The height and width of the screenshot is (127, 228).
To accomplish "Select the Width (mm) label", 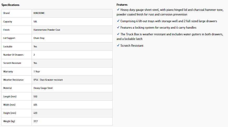I will (9, 105).
